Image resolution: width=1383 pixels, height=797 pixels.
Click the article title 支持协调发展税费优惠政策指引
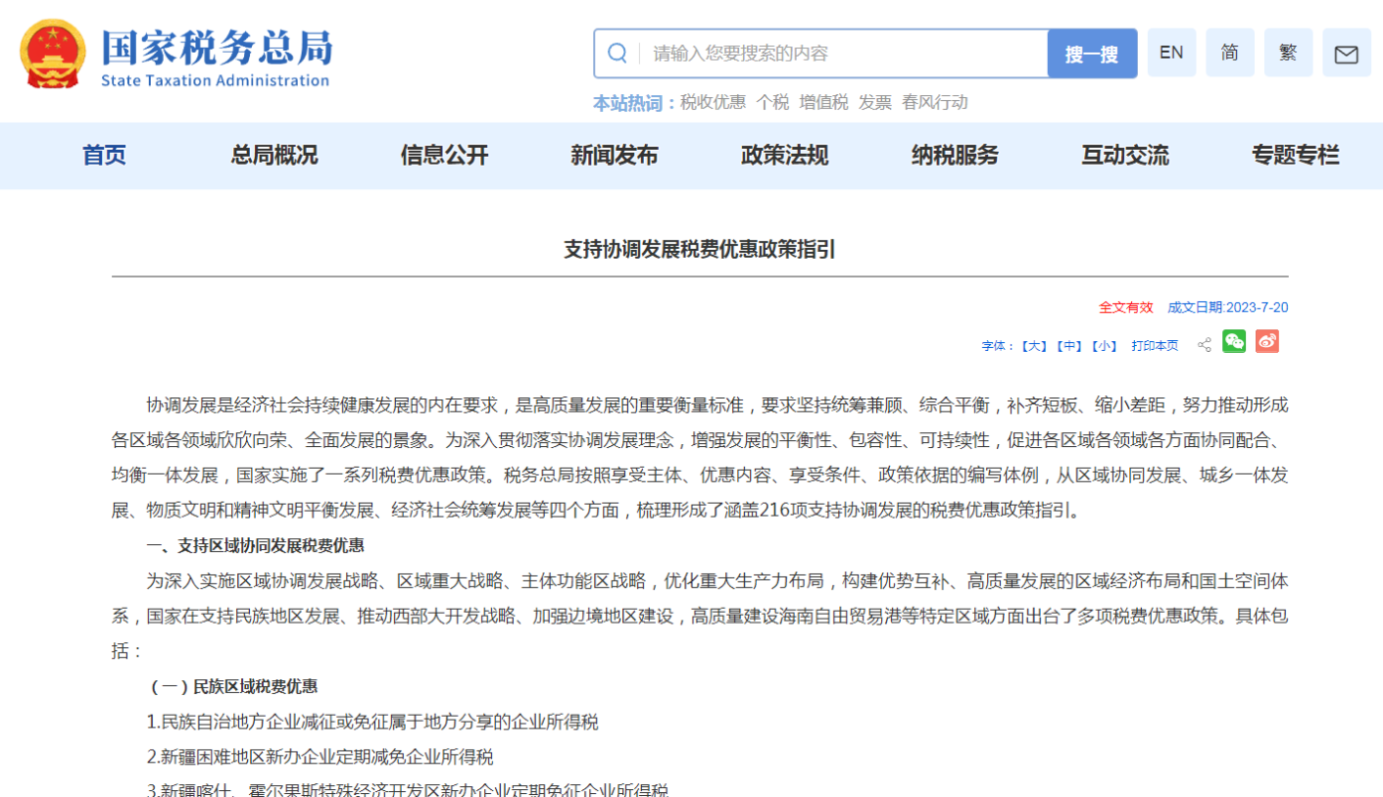pyautogui.click(x=700, y=250)
